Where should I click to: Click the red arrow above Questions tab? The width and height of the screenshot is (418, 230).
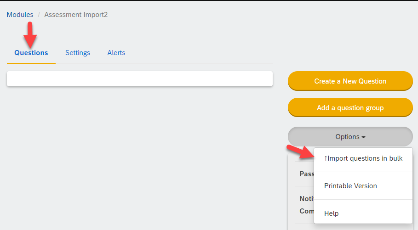(30, 34)
